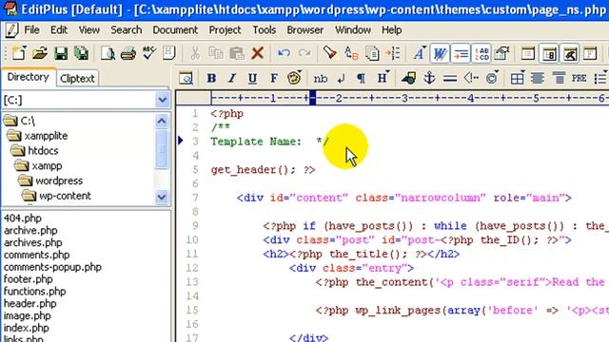Click the Print icon

tap(128, 53)
